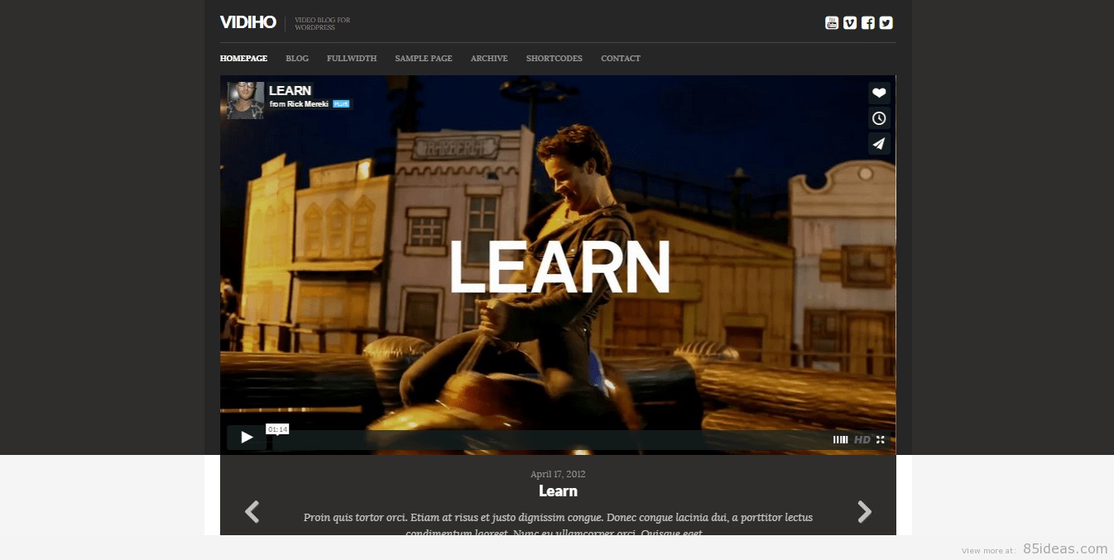Open the Archive menu item
This screenshot has width=1114, height=560.
[489, 59]
